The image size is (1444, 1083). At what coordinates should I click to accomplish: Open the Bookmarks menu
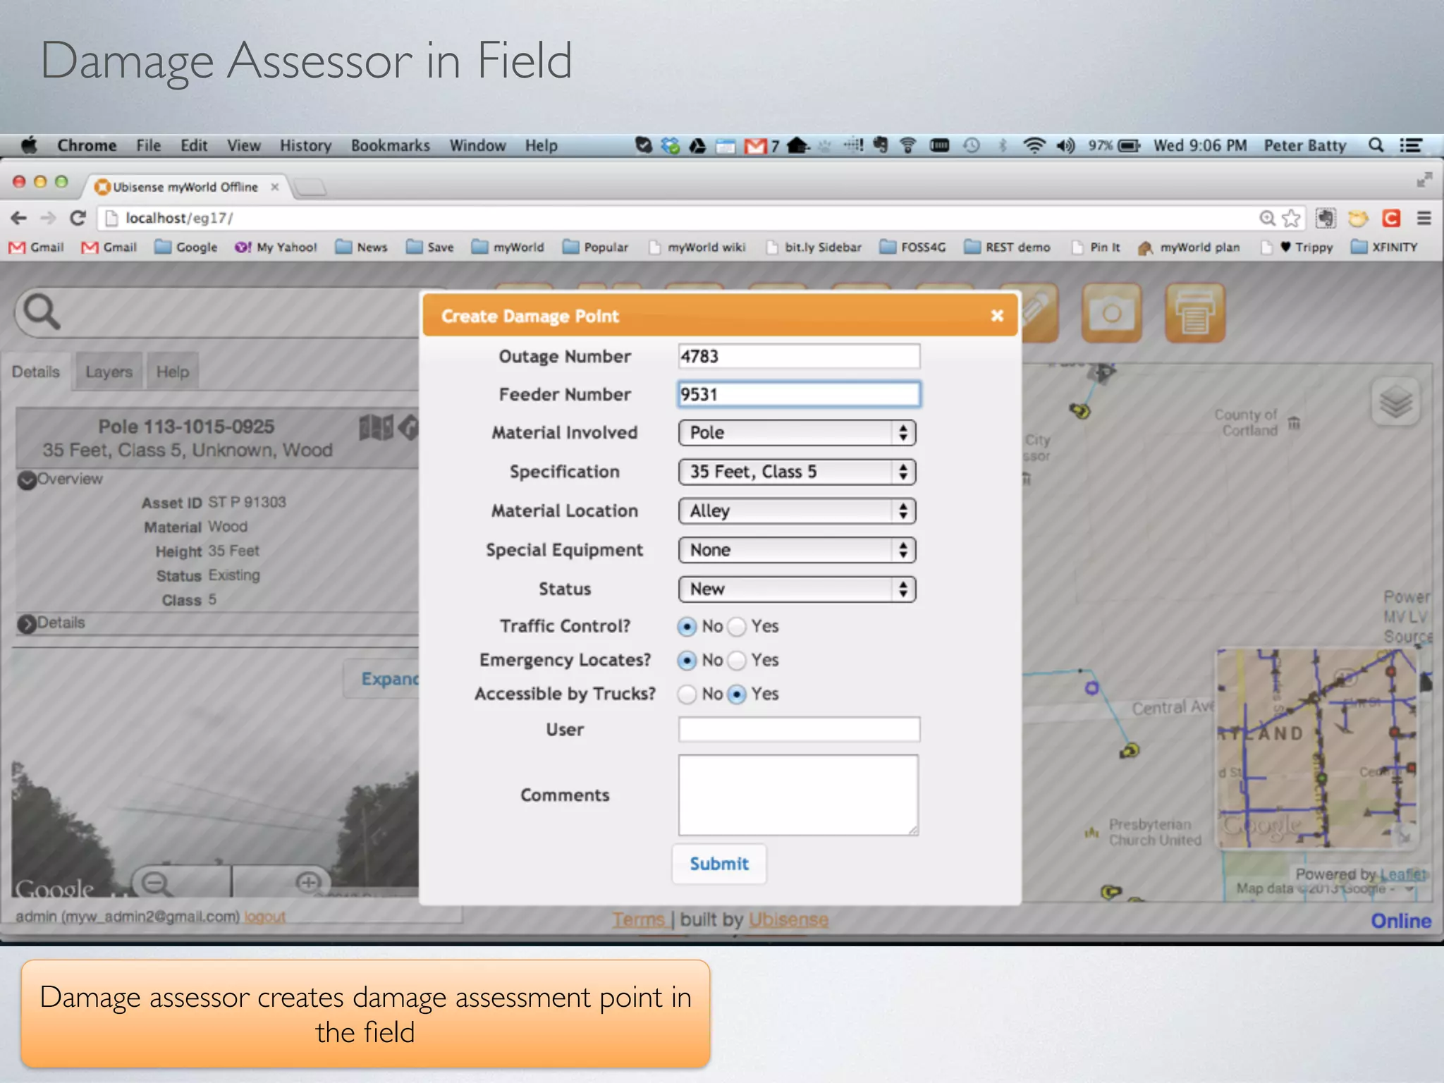pyautogui.click(x=391, y=145)
